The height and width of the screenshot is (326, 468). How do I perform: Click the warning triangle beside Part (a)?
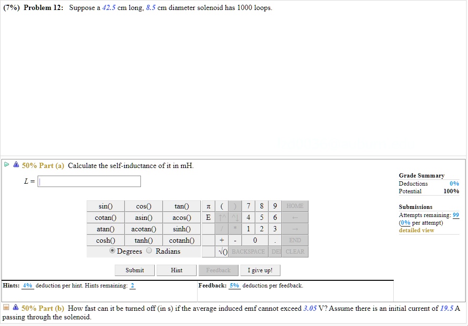pos(16,164)
